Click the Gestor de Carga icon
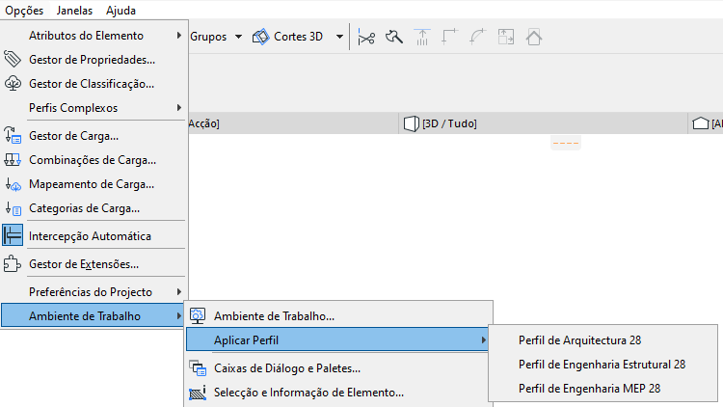723x407 pixels. (x=13, y=136)
